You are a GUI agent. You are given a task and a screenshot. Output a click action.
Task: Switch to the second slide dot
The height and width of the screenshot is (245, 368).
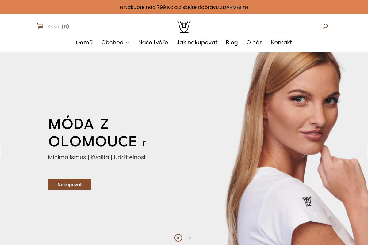pos(190,238)
